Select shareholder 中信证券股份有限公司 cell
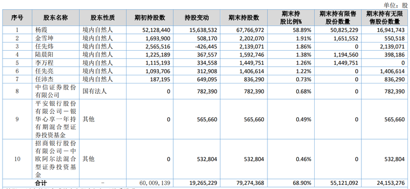This screenshot has height=189, width=410. (x=55, y=91)
